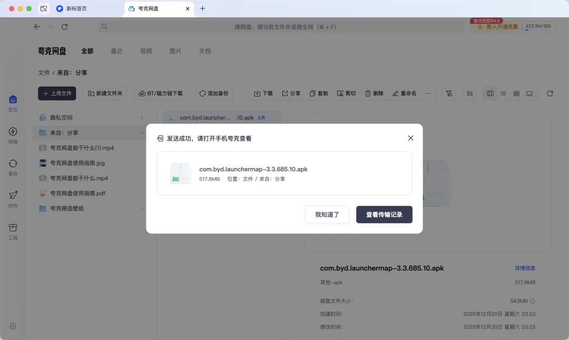
Task: Select com.byd.launcher apk in file column
Action: (x=222, y=118)
